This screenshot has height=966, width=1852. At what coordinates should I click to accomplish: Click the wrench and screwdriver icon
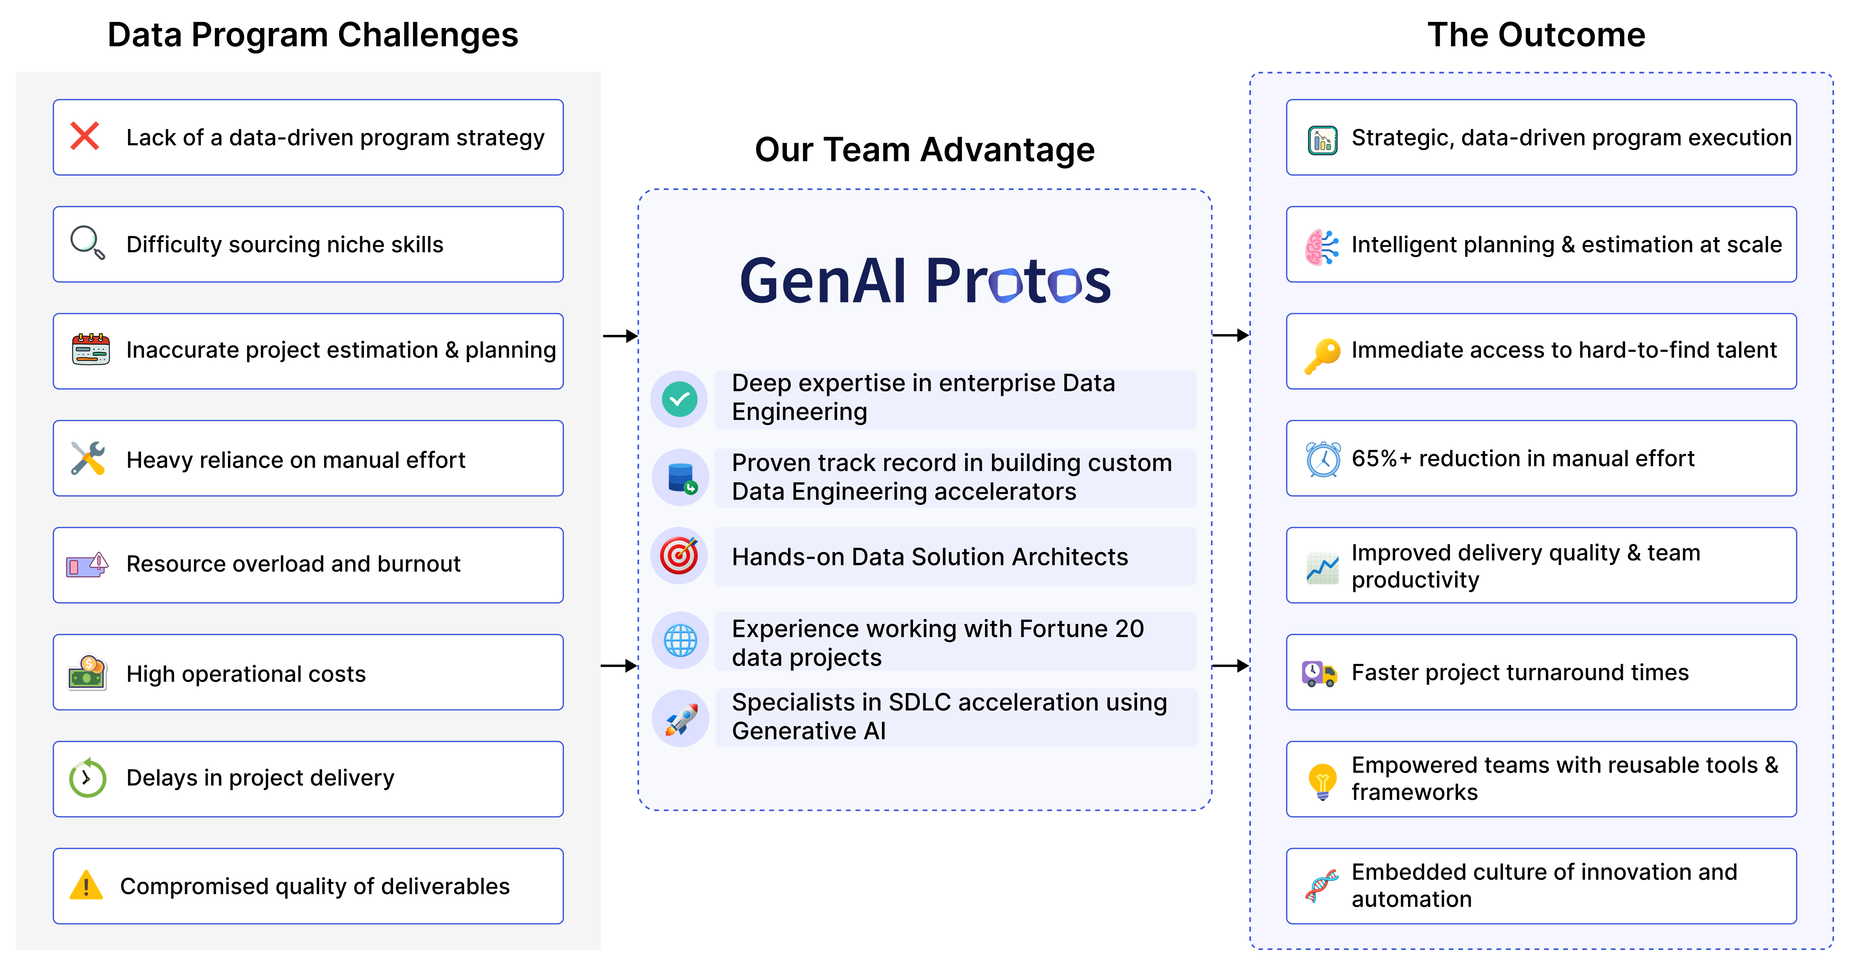(88, 458)
